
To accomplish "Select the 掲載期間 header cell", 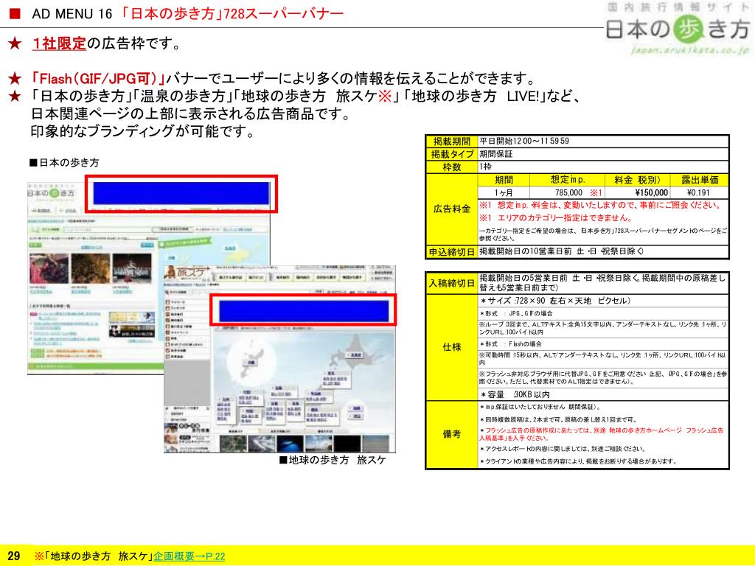I will [x=452, y=141].
